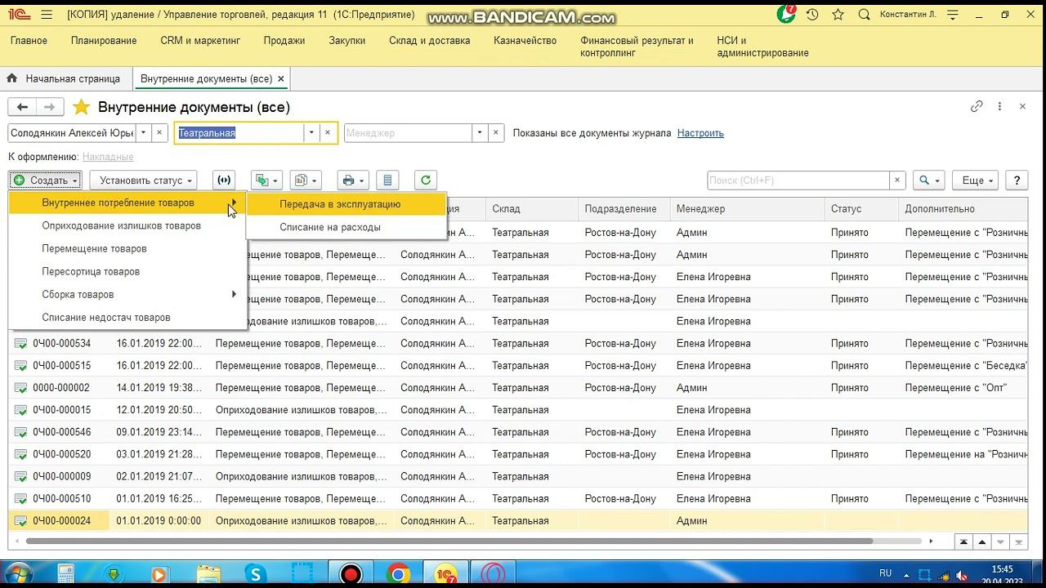Click the global search magnifier in title bar
The image size is (1046, 588).
tap(865, 15)
